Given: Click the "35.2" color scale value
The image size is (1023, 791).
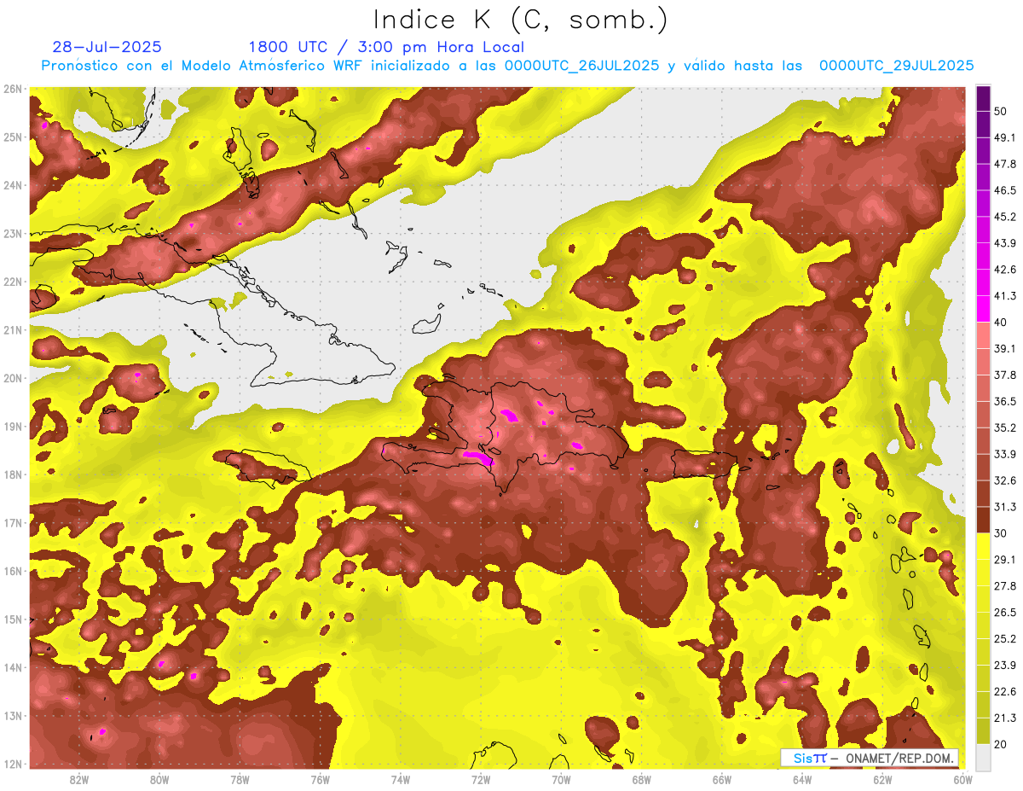Looking at the screenshot, I should pos(1004,427).
